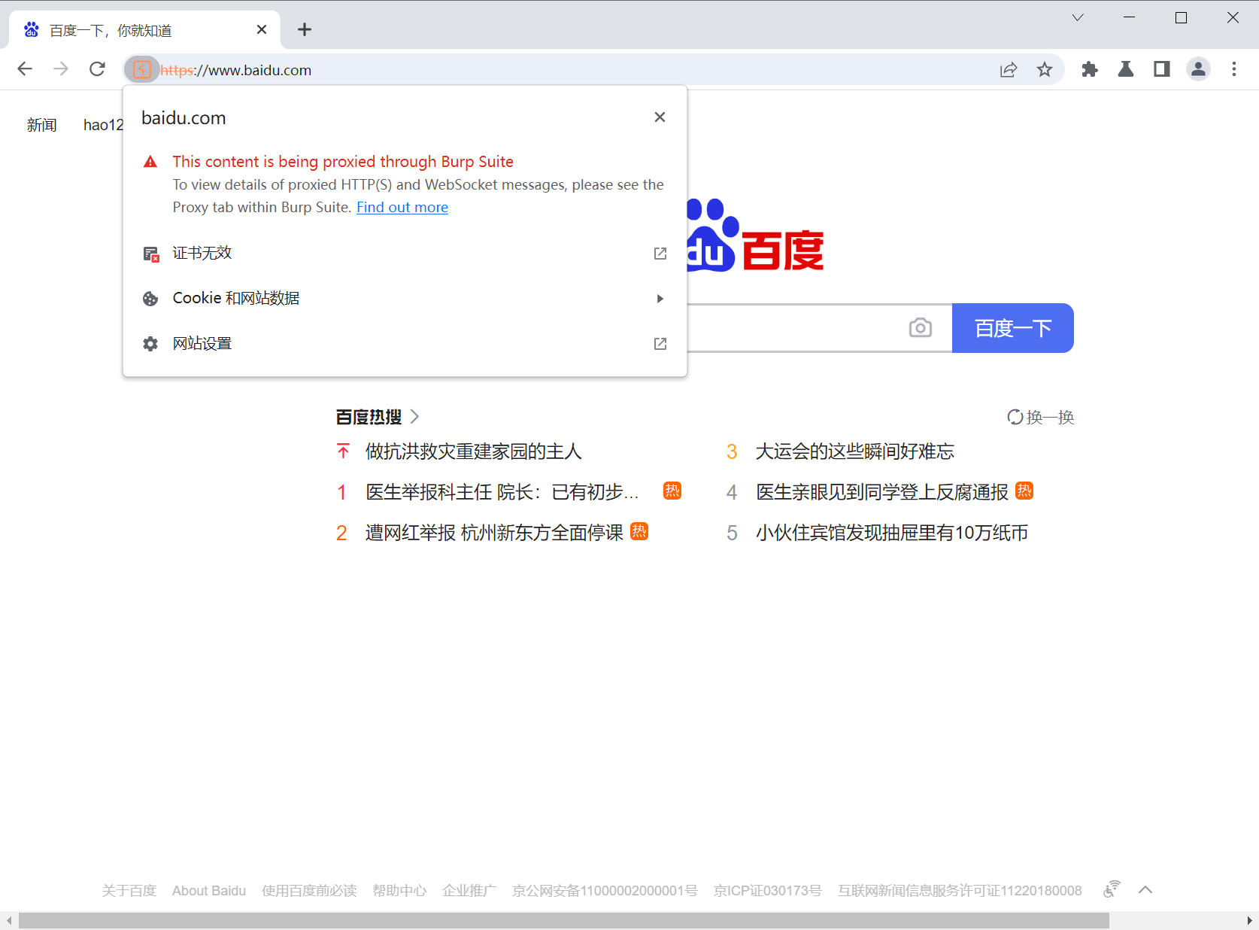Click the Find out more link
The image size is (1259, 930).
click(402, 208)
